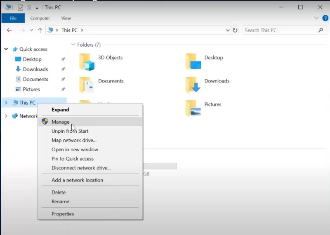
Task: Expand the This PC tree node arrow
Action: click(x=6, y=103)
